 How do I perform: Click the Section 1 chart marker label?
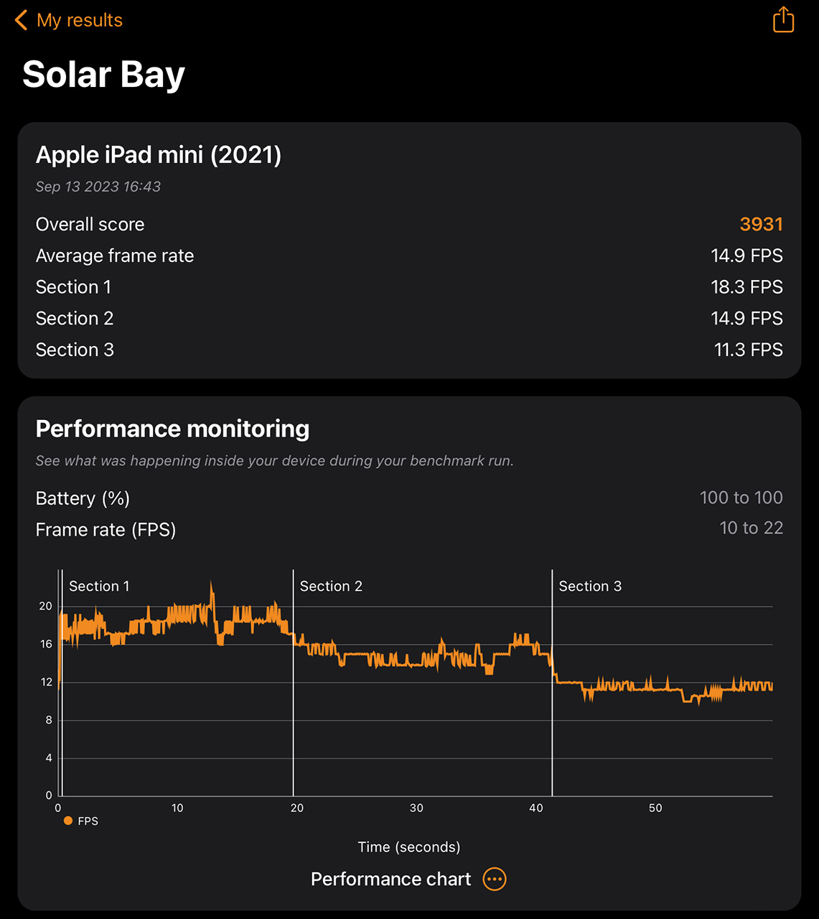[99, 586]
